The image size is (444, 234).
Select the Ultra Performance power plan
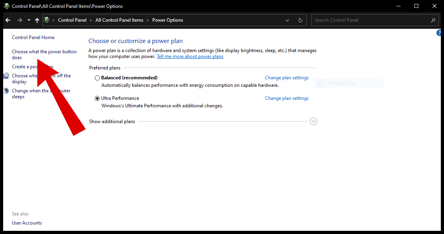[x=97, y=99]
